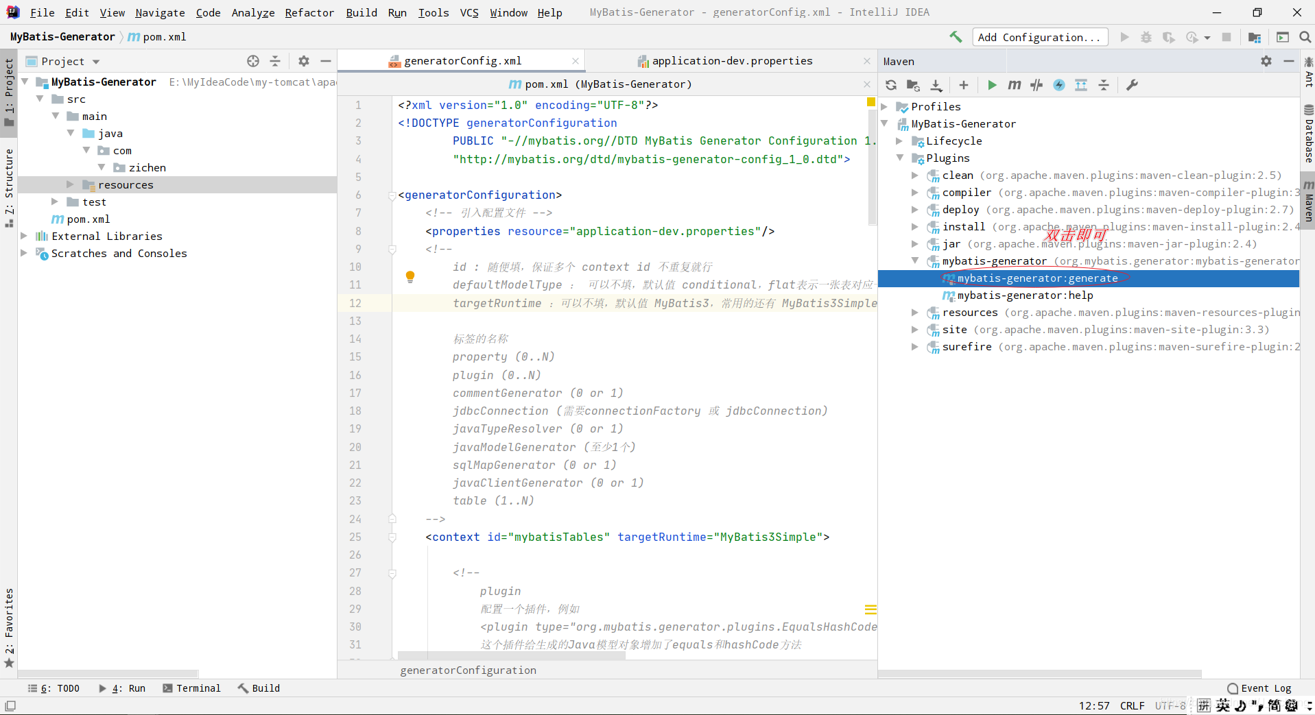Expand the Lifecycle node in Maven
Viewport: 1315px width, 715px height.
tap(899, 141)
